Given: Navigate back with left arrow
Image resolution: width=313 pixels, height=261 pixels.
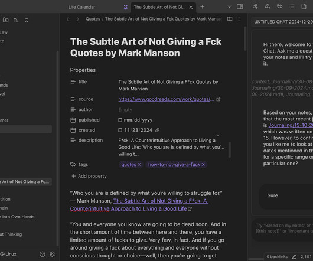Looking at the screenshot, I should [x=69, y=19].
